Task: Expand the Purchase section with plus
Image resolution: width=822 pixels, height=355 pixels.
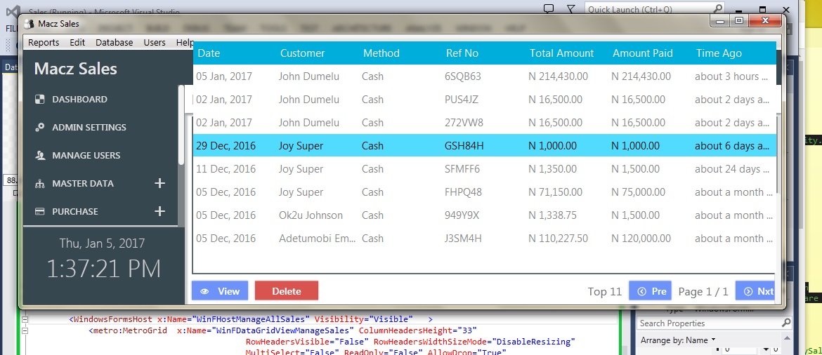Action: (160, 211)
